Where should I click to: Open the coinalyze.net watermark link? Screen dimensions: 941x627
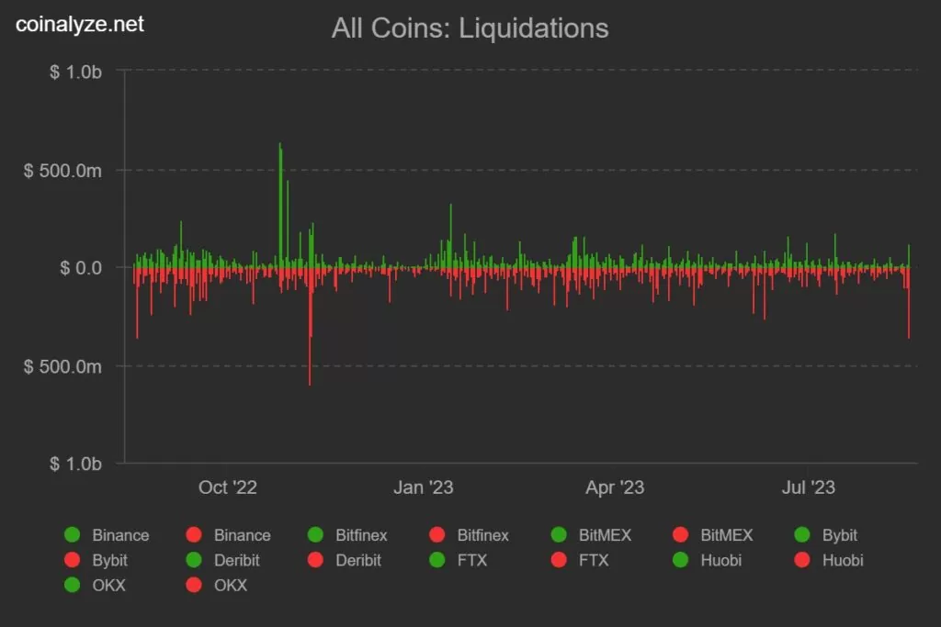[x=80, y=25]
